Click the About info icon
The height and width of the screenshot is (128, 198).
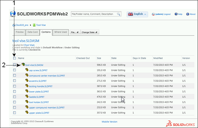187,14
